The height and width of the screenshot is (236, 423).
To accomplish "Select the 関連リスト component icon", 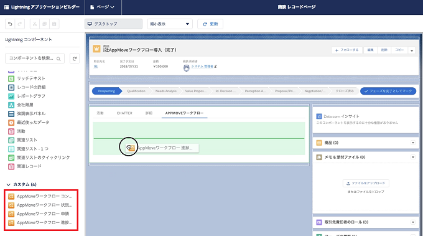I will (11, 140).
